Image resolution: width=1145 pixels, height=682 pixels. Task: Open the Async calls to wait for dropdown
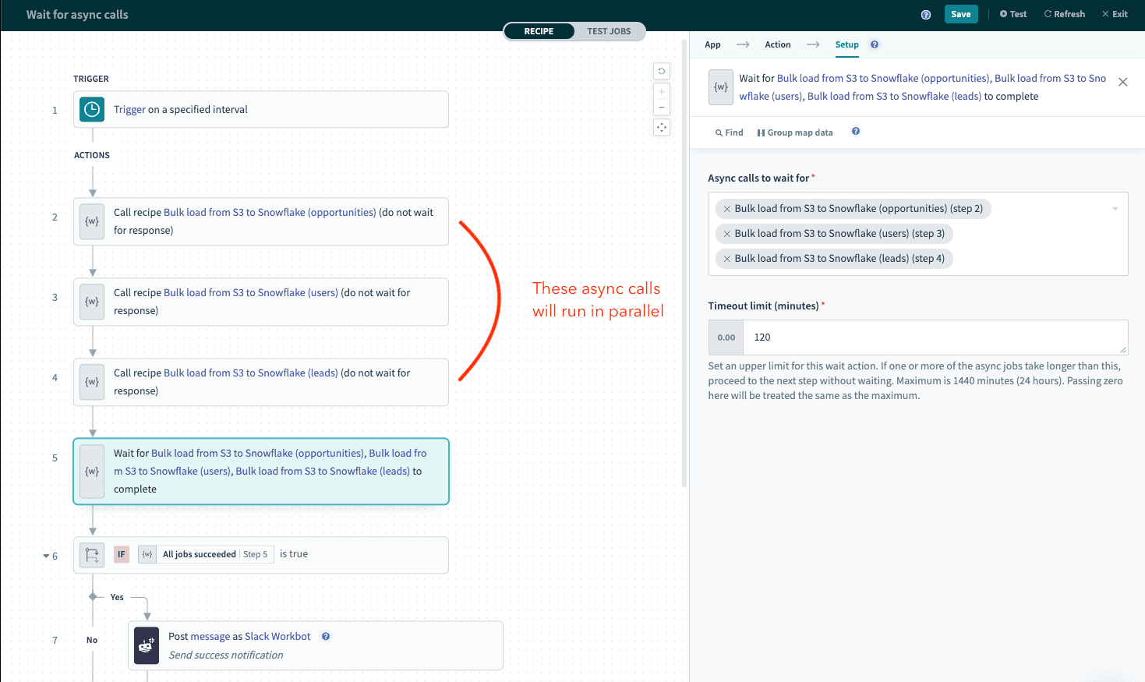pyautogui.click(x=1115, y=209)
